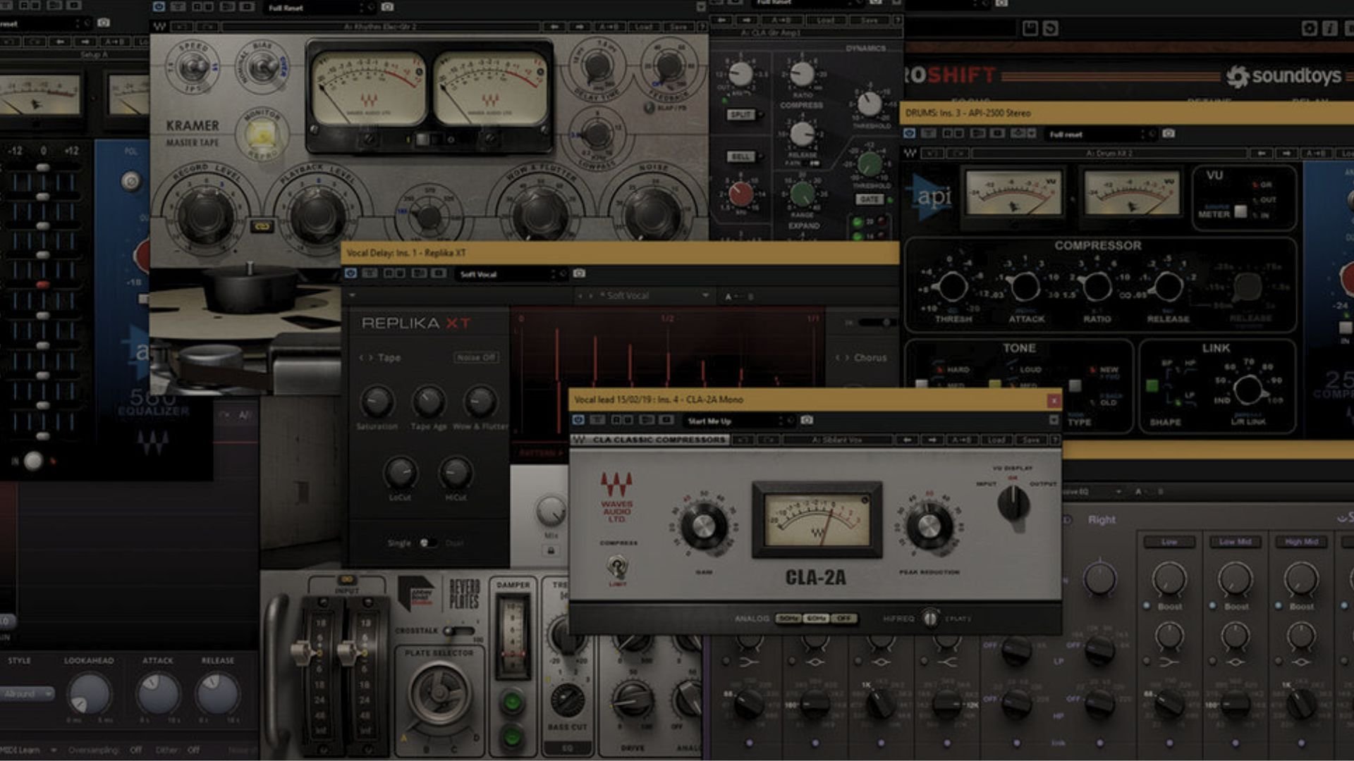Image resolution: width=1354 pixels, height=761 pixels.
Task: Click the next preset arrow in CLA-2A toolbar
Action: 932,440
